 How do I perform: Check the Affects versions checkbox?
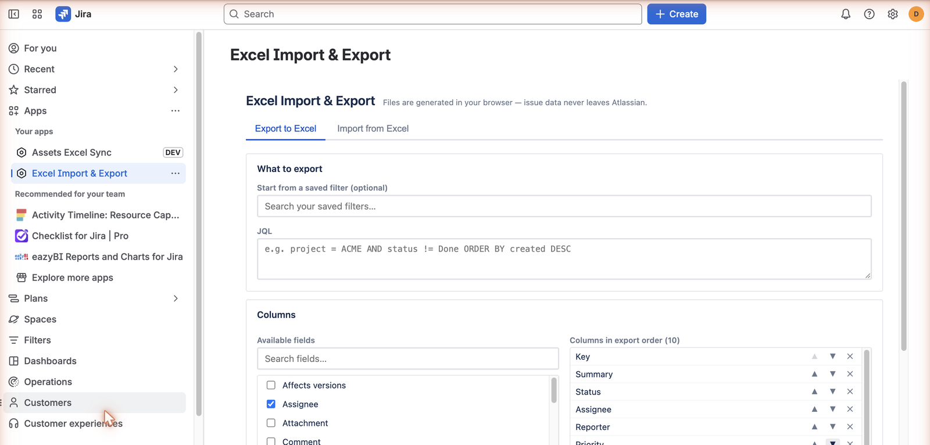pyautogui.click(x=271, y=385)
